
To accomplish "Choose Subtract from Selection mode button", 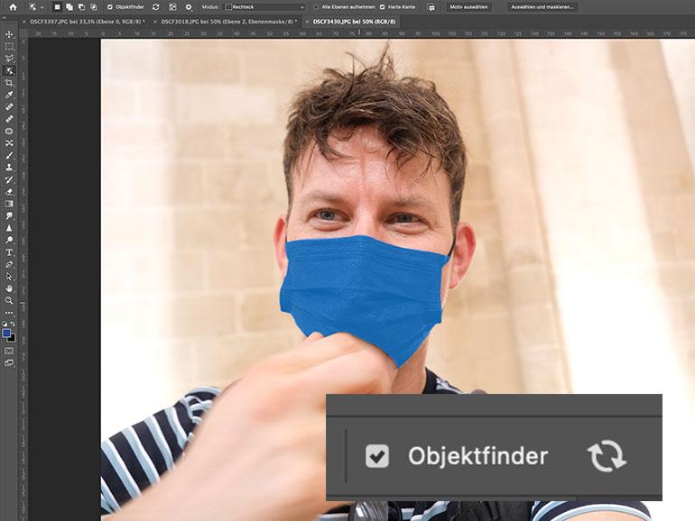I will 81,7.
